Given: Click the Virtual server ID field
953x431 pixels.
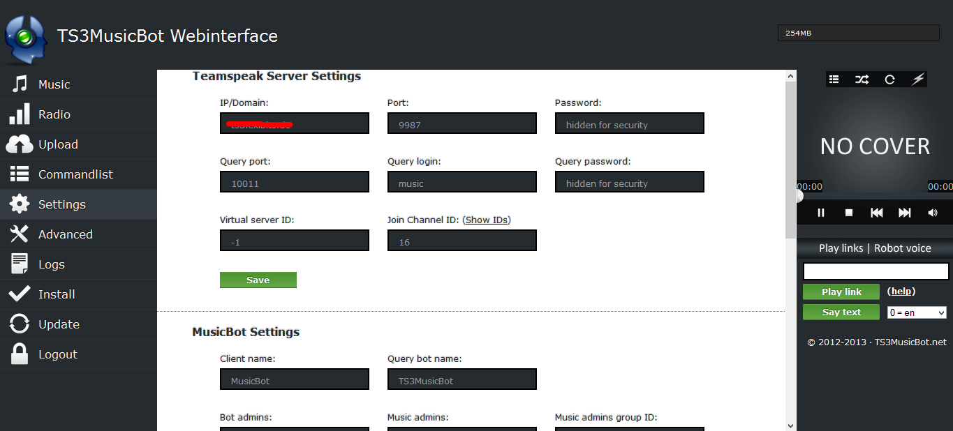Looking at the screenshot, I should click(295, 240).
